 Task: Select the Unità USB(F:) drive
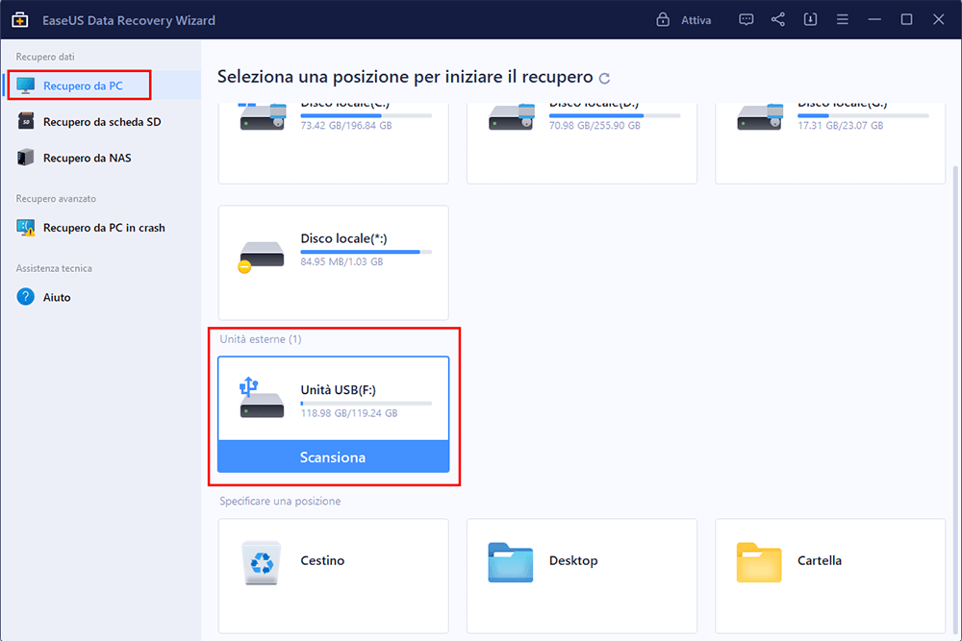tap(333, 399)
